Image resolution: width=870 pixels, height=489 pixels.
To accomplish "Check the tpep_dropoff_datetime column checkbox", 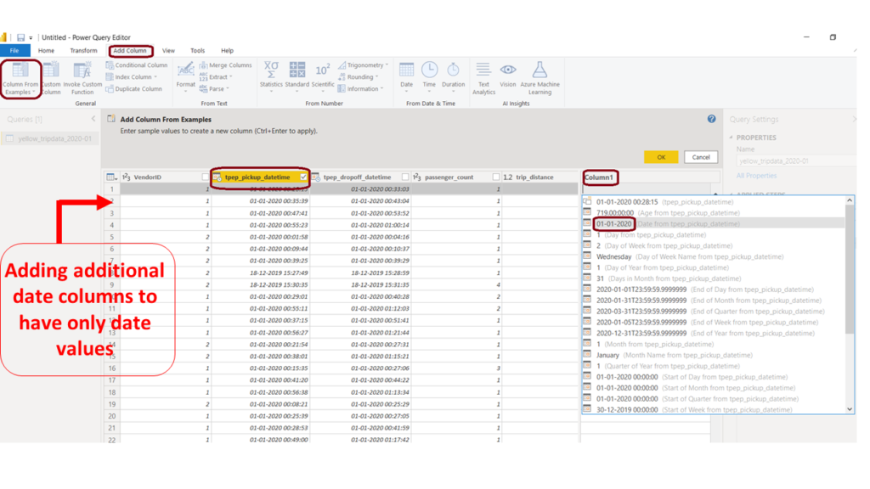I will pyautogui.click(x=405, y=177).
